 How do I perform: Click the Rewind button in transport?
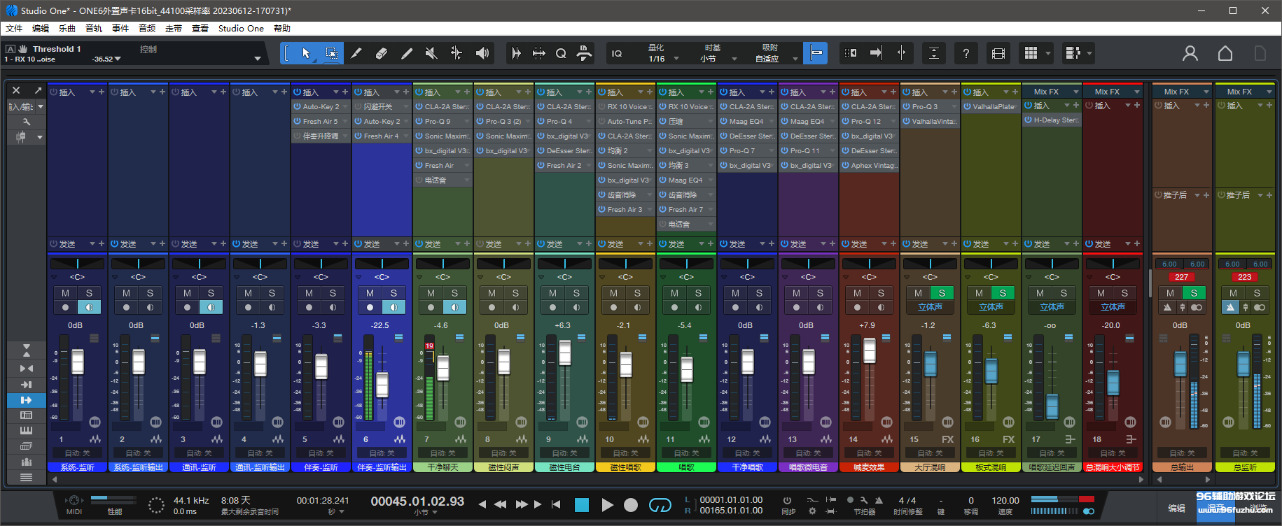(x=500, y=504)
